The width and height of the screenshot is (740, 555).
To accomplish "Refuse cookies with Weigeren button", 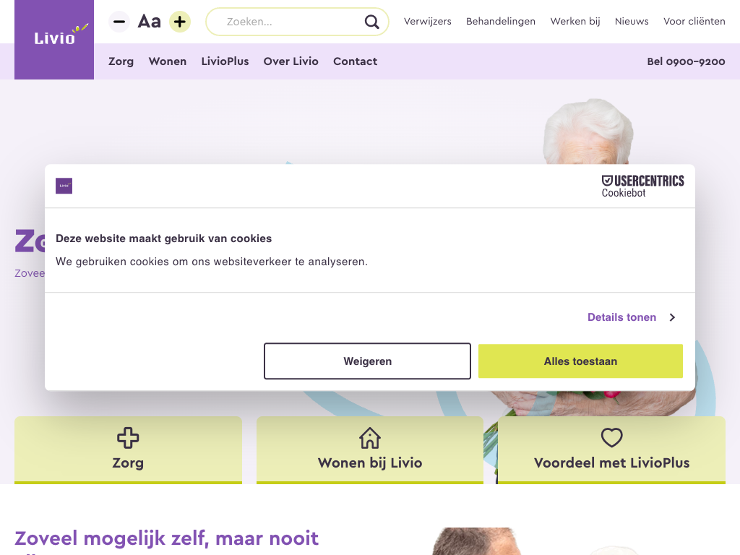I will [x=367, y=361].
